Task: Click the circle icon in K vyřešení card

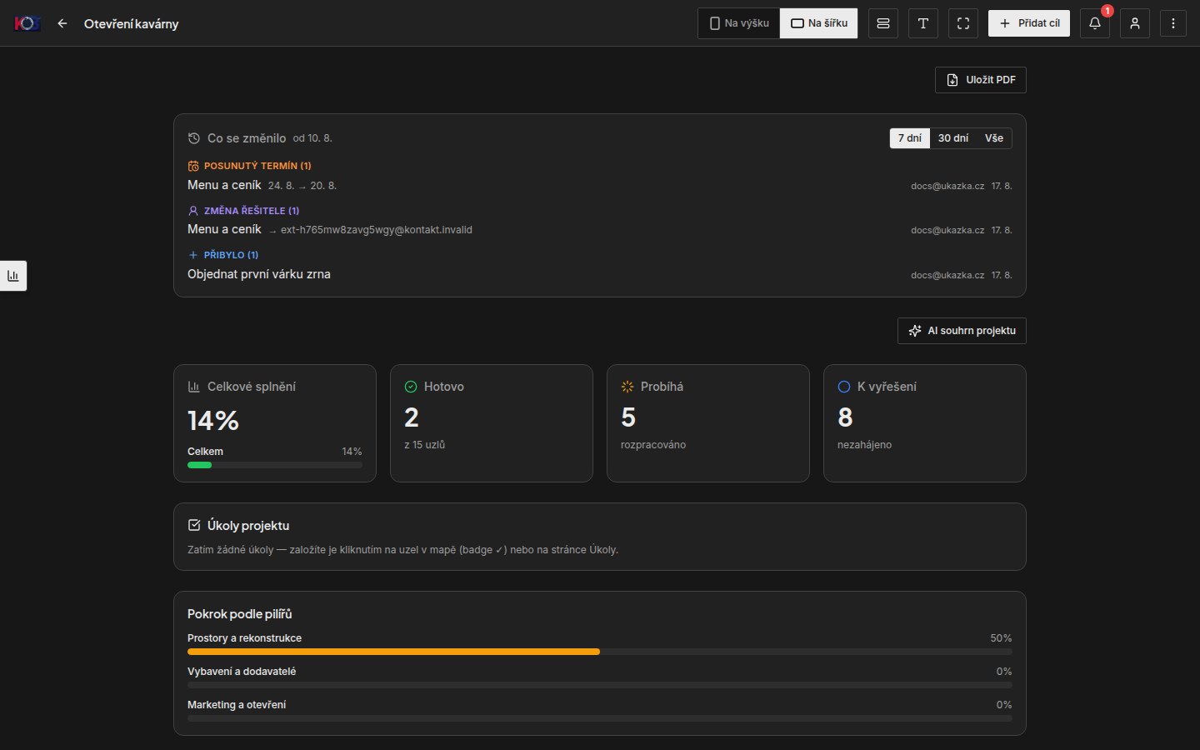Action: pos(844,387)
